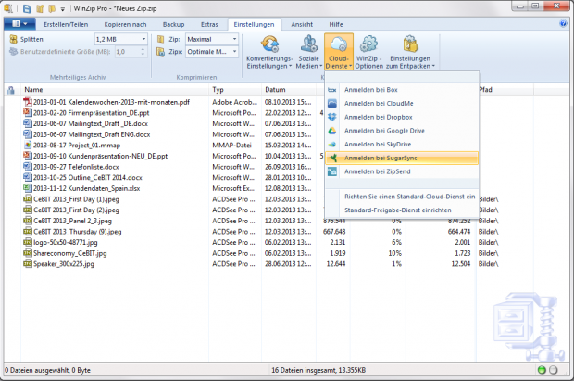Choose Anmelden bei ZipSend
574x381 pixels.
point(402,171)
